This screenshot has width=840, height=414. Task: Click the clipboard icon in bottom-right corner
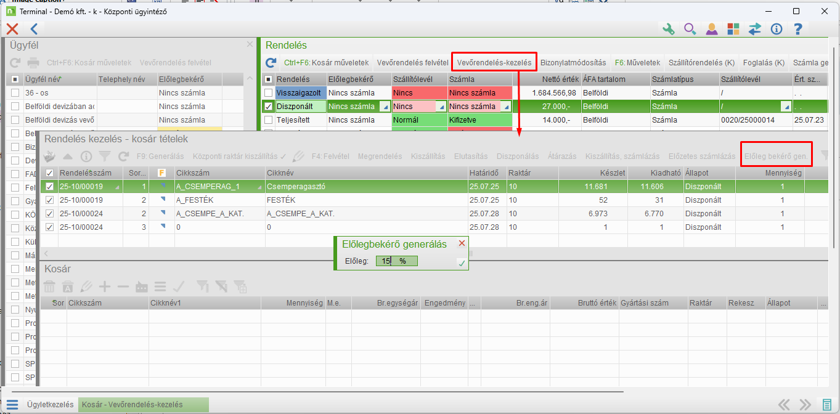827,405
